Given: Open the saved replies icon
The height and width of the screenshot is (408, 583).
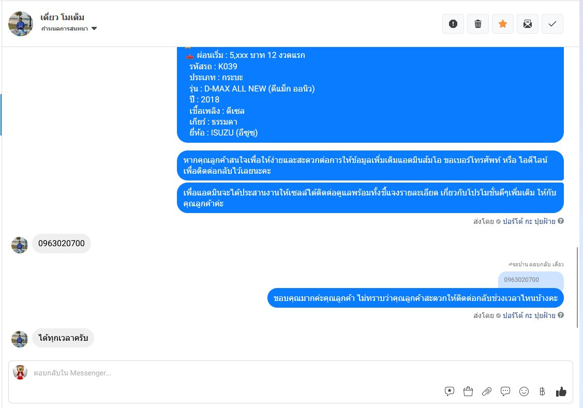Looking at the screenshot, I should pos(449,391).
